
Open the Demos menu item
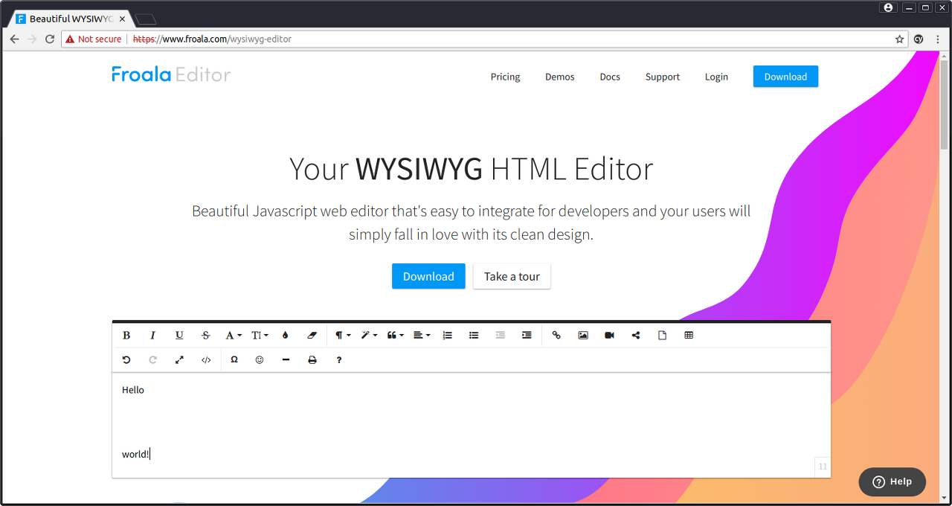tap(560, 77)
